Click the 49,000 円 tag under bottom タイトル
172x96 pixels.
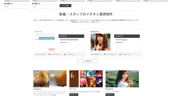tap(74, 94)
